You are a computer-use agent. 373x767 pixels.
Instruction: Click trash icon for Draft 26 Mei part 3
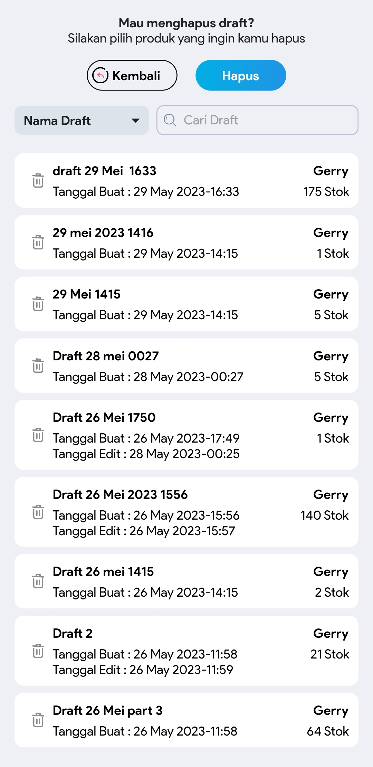38,720
